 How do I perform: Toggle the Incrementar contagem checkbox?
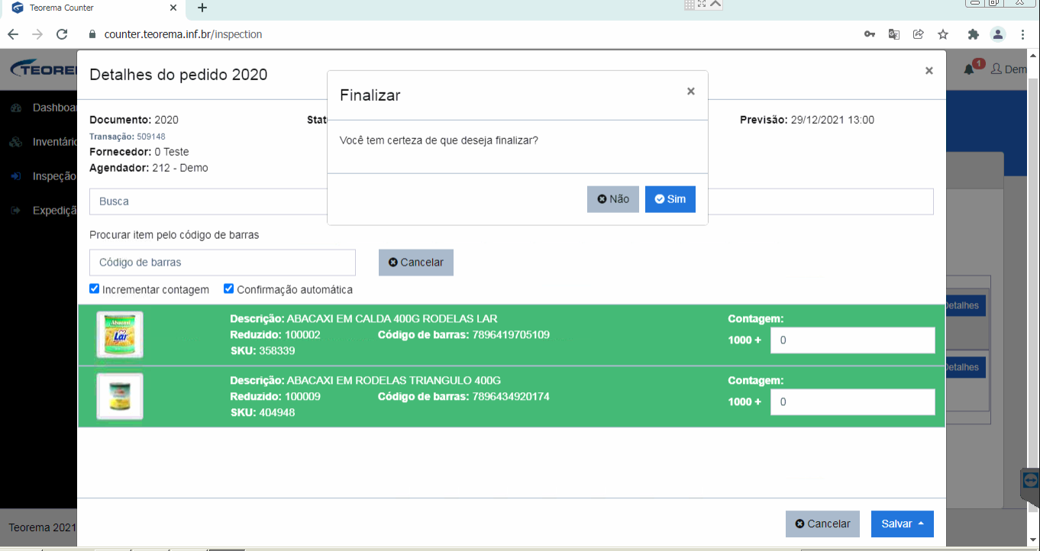tap(95, 289)
